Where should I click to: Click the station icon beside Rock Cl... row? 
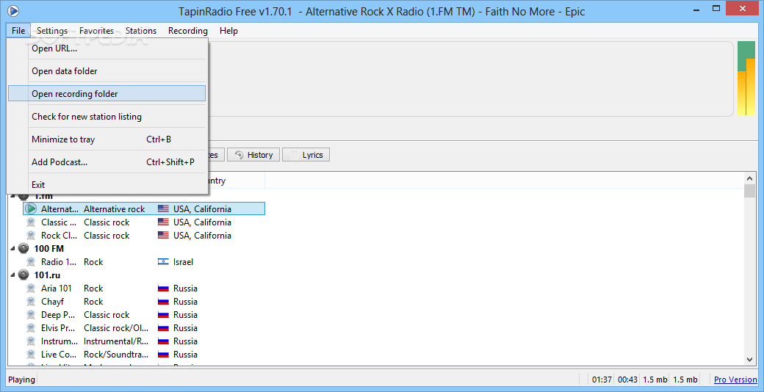pyautogui.click(x=31, y=235)
